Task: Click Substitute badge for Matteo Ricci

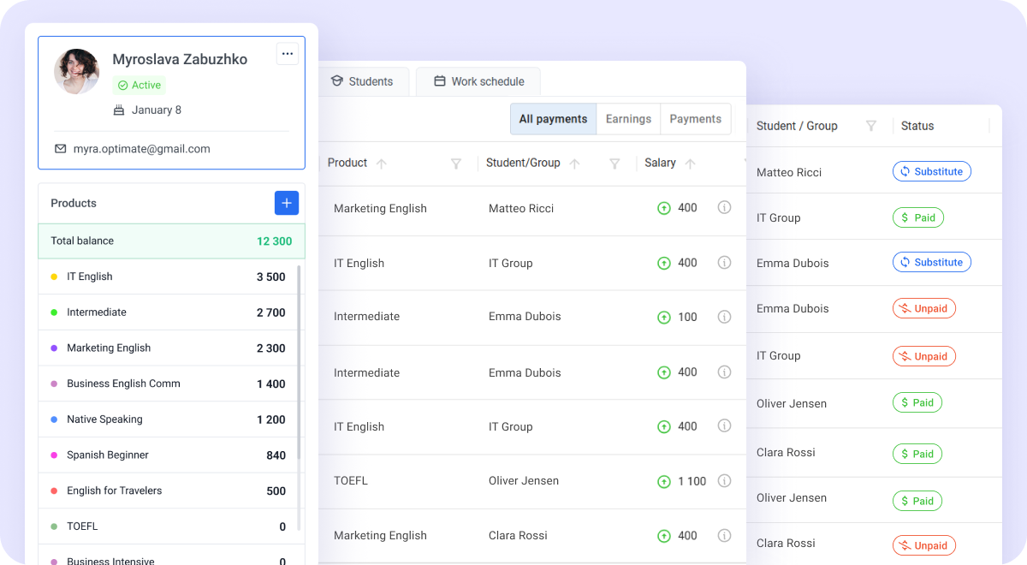Action: pos(932,171)
